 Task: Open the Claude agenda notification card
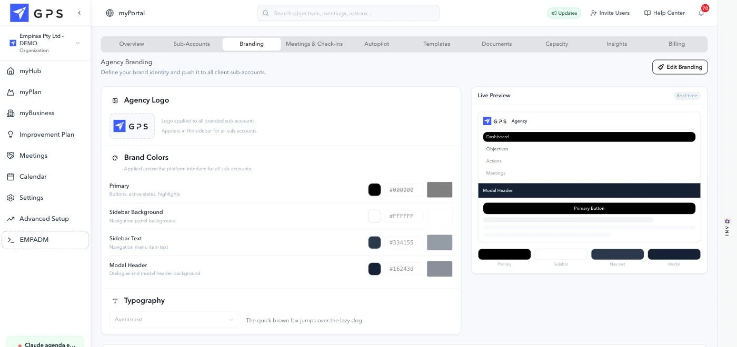tap(45, 343)
